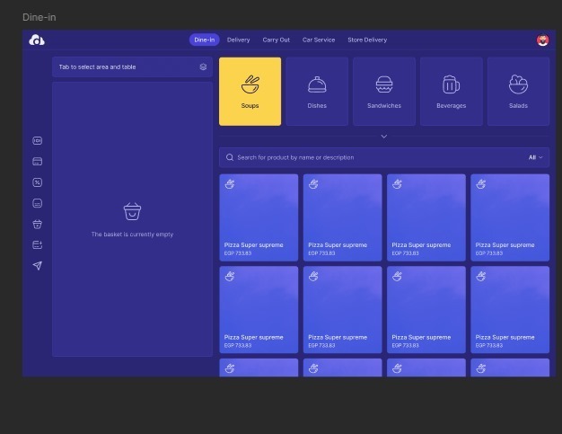Open the basket icon in left sidebar
This screenshot has height=434, width=562.
37,225
